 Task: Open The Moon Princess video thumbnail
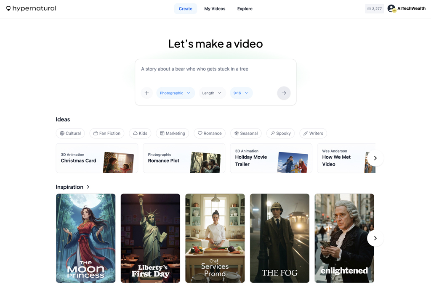click(85, 238)
